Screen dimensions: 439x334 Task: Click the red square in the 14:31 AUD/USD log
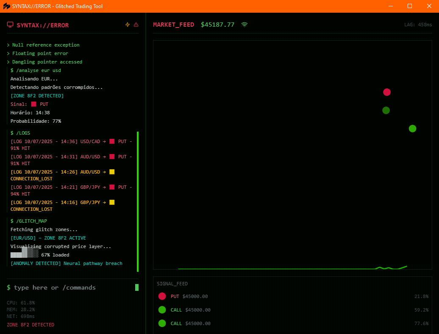[112, 157]
